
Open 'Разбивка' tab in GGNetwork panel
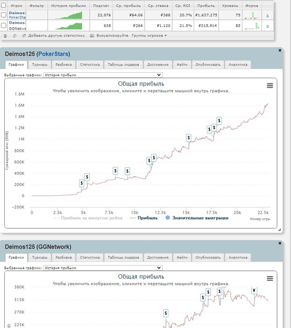pyautogui.click(x=64, y=258)
